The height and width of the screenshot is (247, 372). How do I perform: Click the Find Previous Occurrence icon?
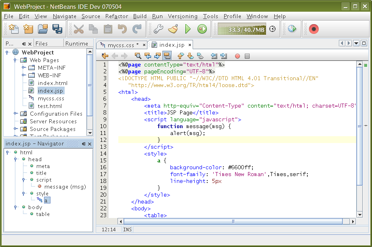147,56
